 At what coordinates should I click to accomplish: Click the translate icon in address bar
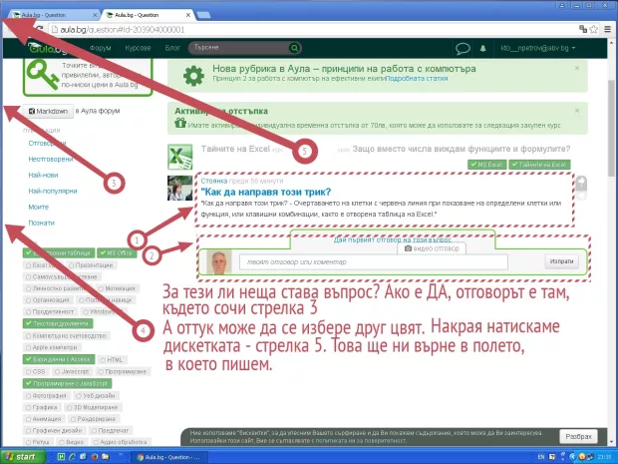point(583,29)
